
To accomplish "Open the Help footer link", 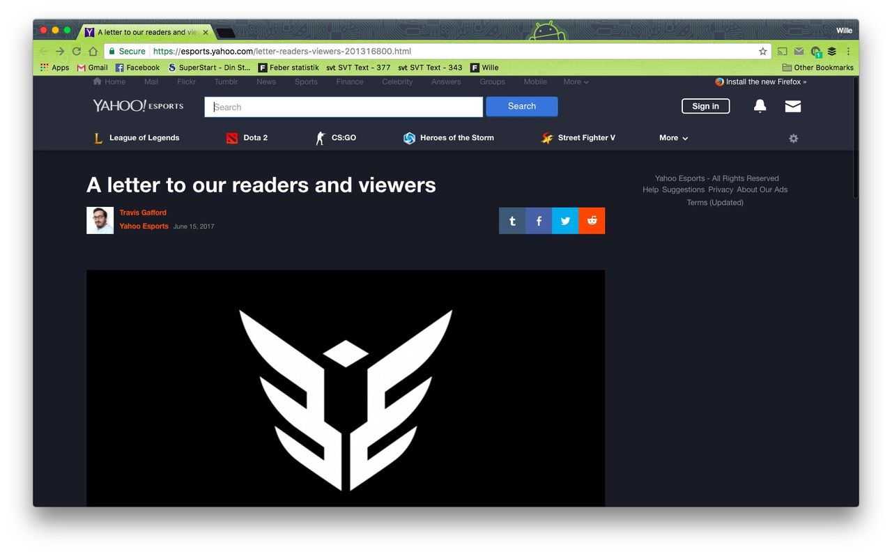I will point(650,190).
